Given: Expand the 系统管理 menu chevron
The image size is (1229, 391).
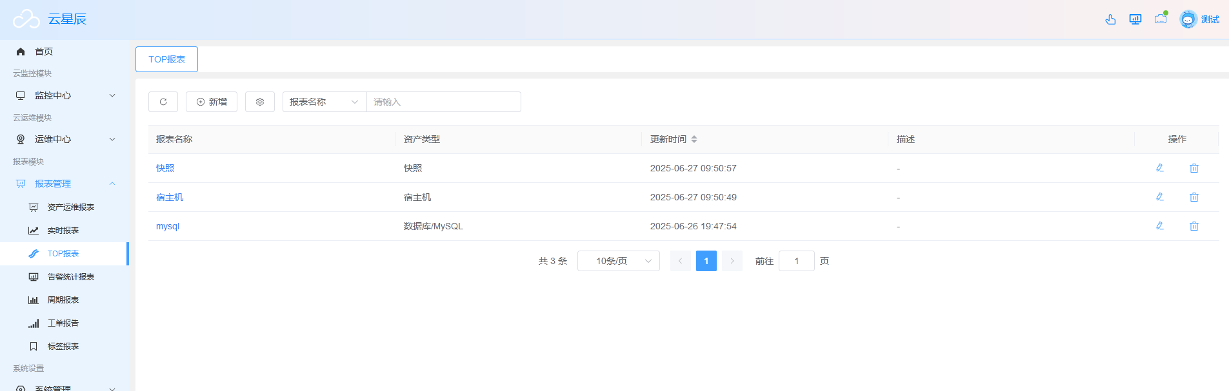Looking at the screenshot, I should click(112, 388).
